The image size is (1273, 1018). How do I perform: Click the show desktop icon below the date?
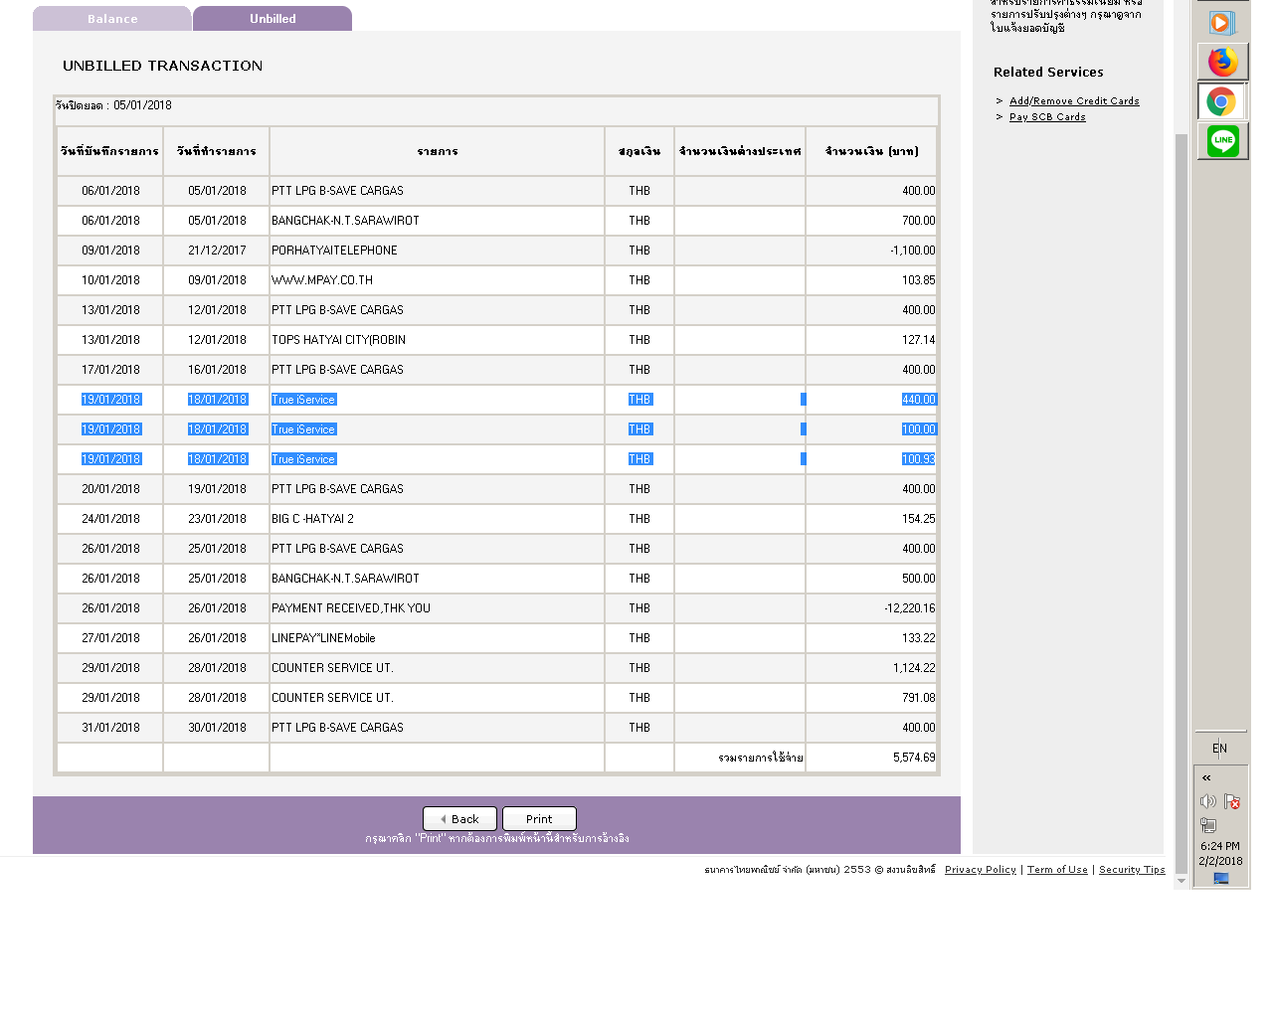[1221, 878]
